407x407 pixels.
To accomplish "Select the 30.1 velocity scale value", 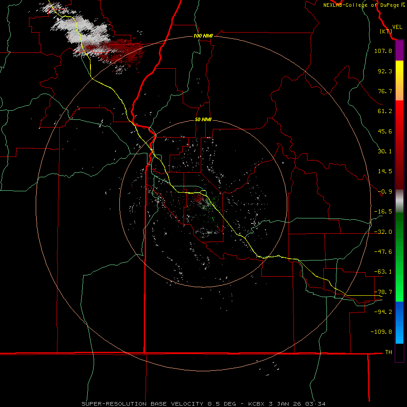I will tap(385, 151).
